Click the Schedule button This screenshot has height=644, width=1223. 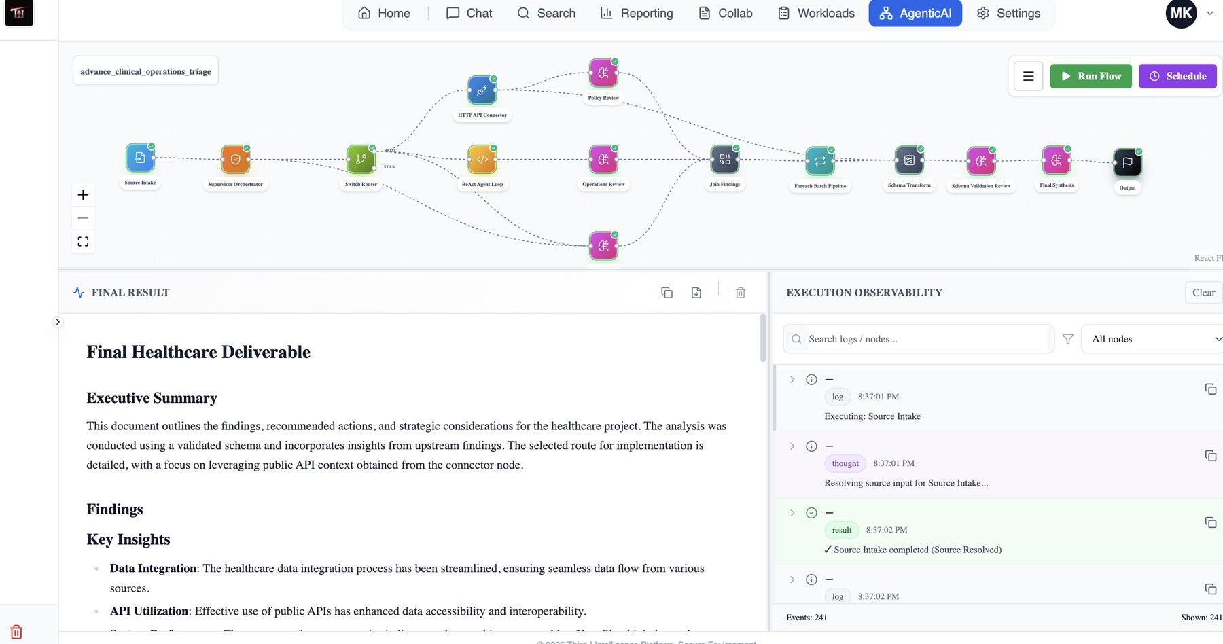[1177, 76]
